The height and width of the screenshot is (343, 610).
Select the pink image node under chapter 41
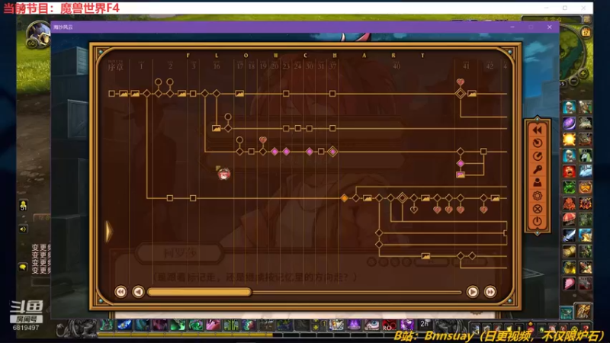point(461,175)
